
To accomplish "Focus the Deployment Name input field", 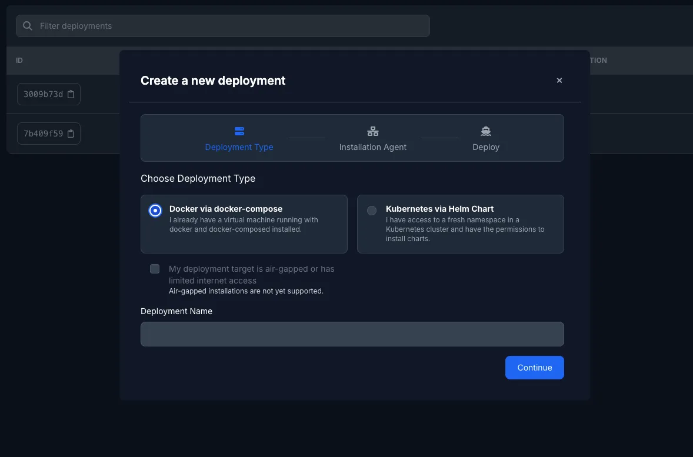I will (x=352, y=334).
